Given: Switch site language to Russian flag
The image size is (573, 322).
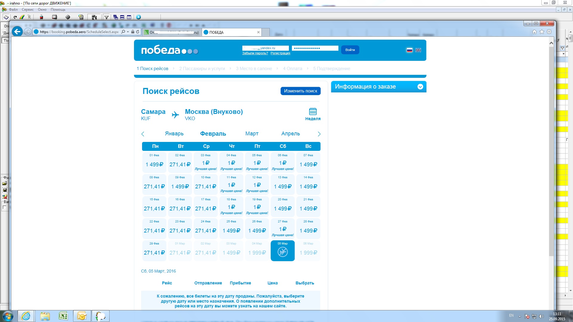Looking at the screenshot, I should (x=409, y=50).
